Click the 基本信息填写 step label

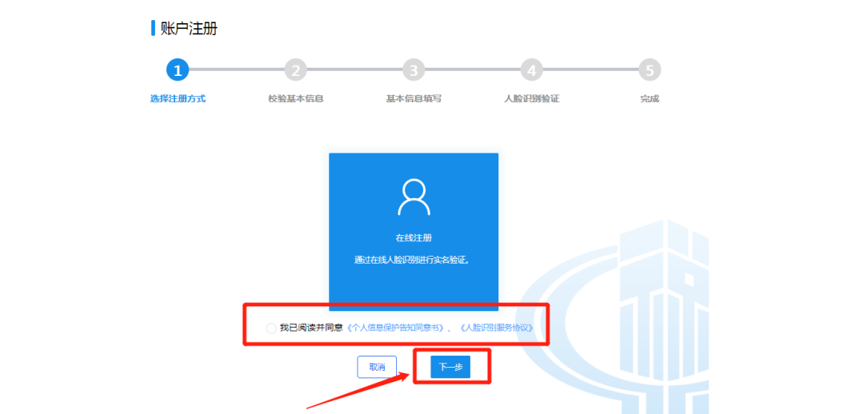[x=414, y=99]
